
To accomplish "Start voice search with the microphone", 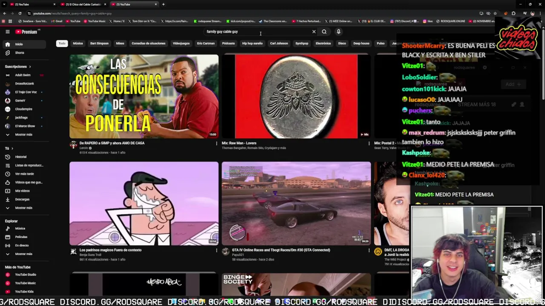I will (x=338, y=31).
